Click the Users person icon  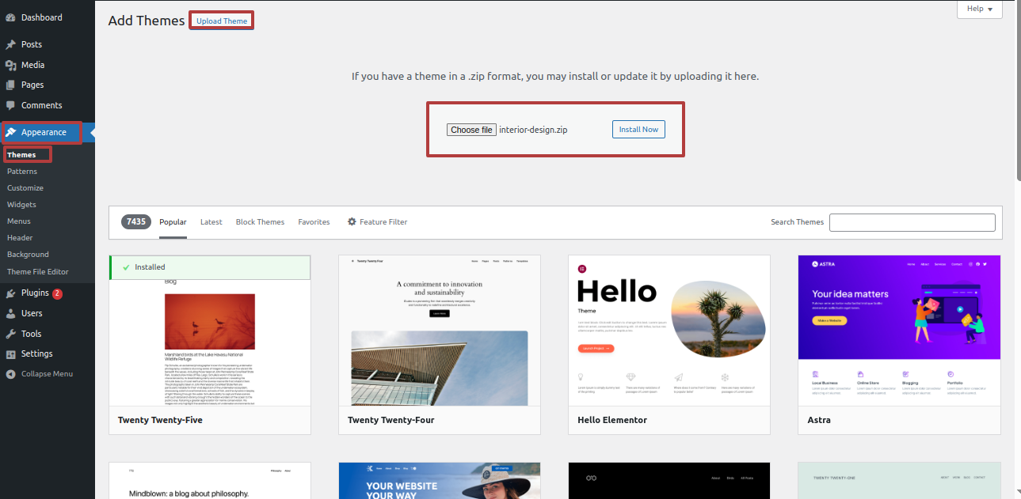10,313
